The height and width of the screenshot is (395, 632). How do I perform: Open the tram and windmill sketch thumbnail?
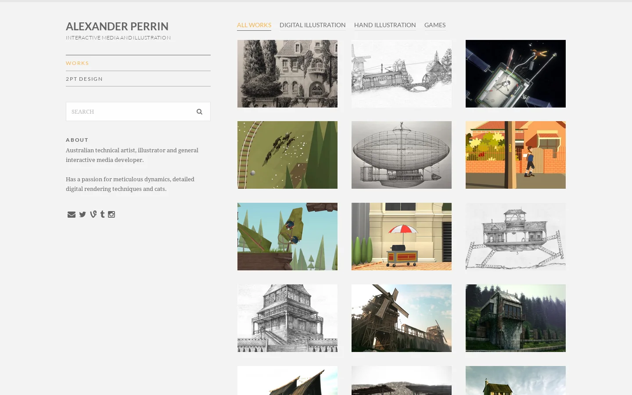(x=402, y=74)
